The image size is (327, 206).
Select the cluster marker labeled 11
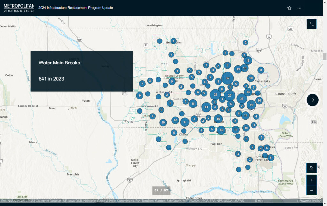click(236, 129)
